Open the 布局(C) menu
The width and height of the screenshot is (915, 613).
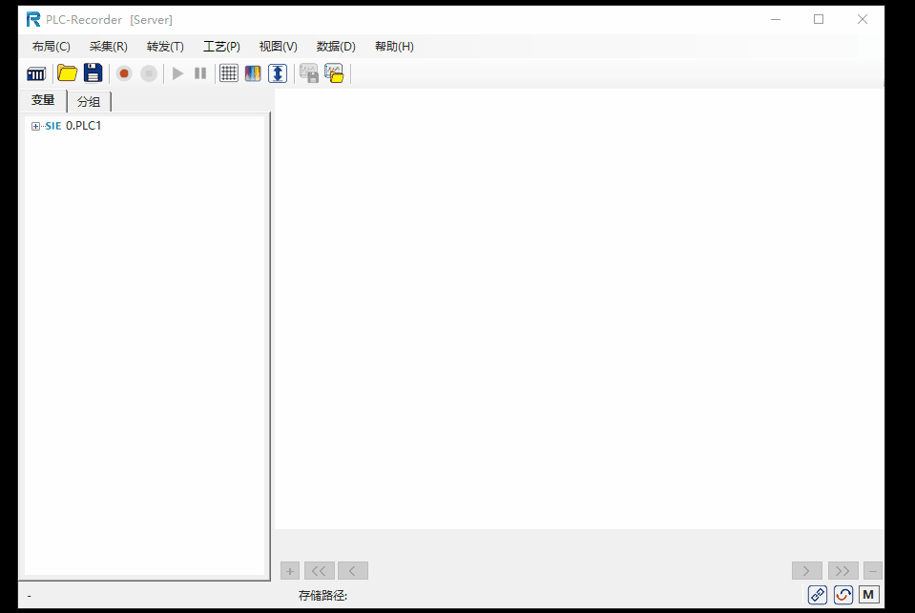pos(52,47)
